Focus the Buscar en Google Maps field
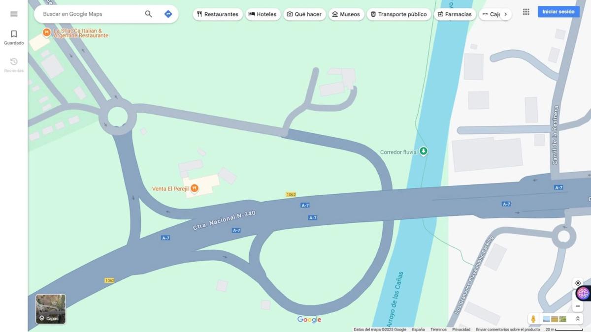The width and height of the screenshot is (591, 332). (91, 14)
